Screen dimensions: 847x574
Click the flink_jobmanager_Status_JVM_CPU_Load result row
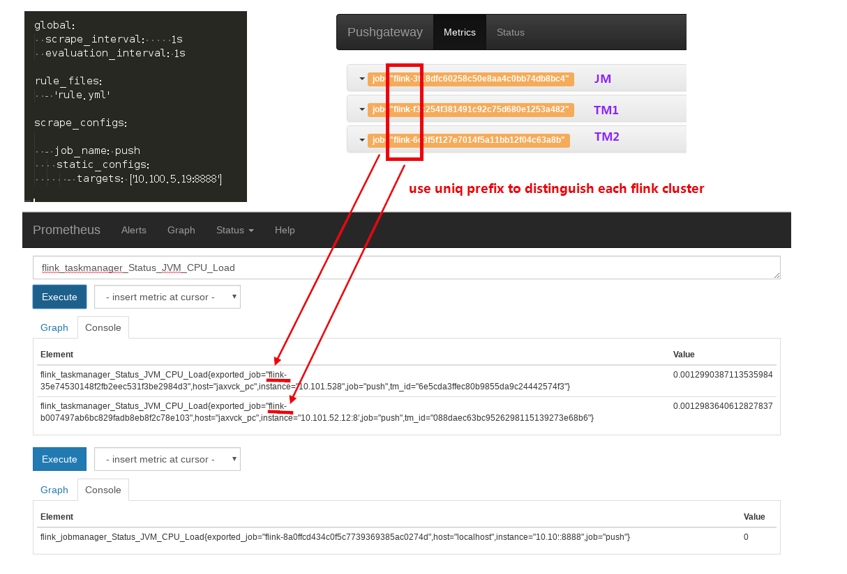406,537
